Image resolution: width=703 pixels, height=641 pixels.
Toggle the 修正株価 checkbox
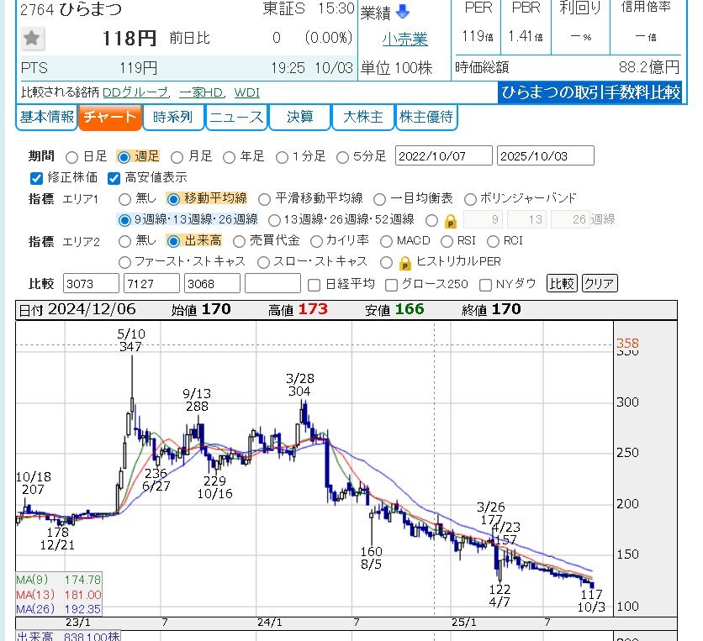36,178
